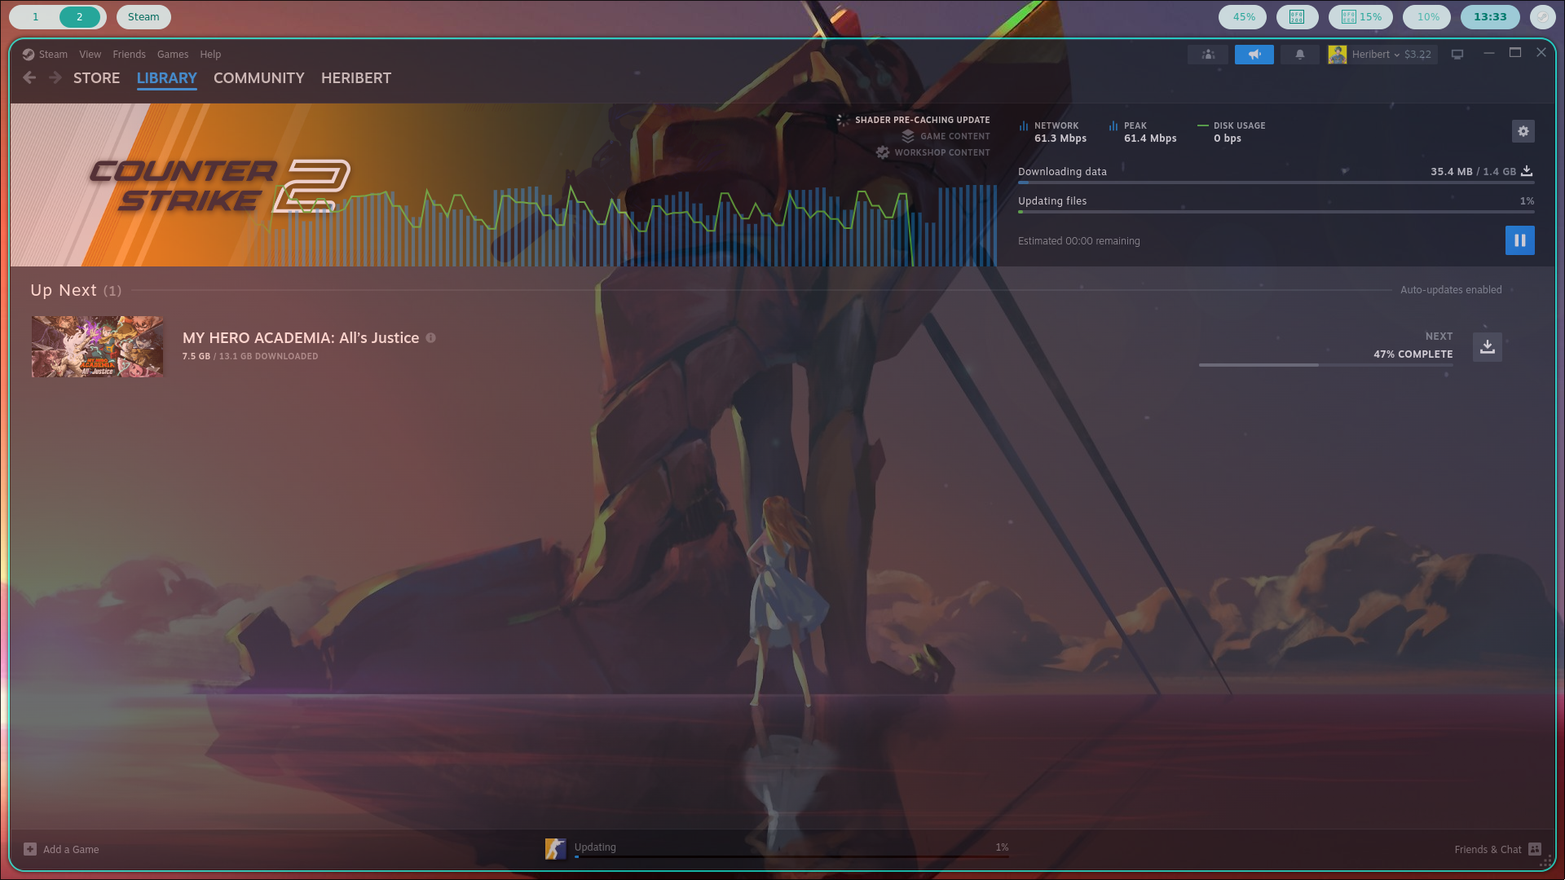Click the chip icon widget in top bar
The image size is (1565, 880).
(1297, 17)
